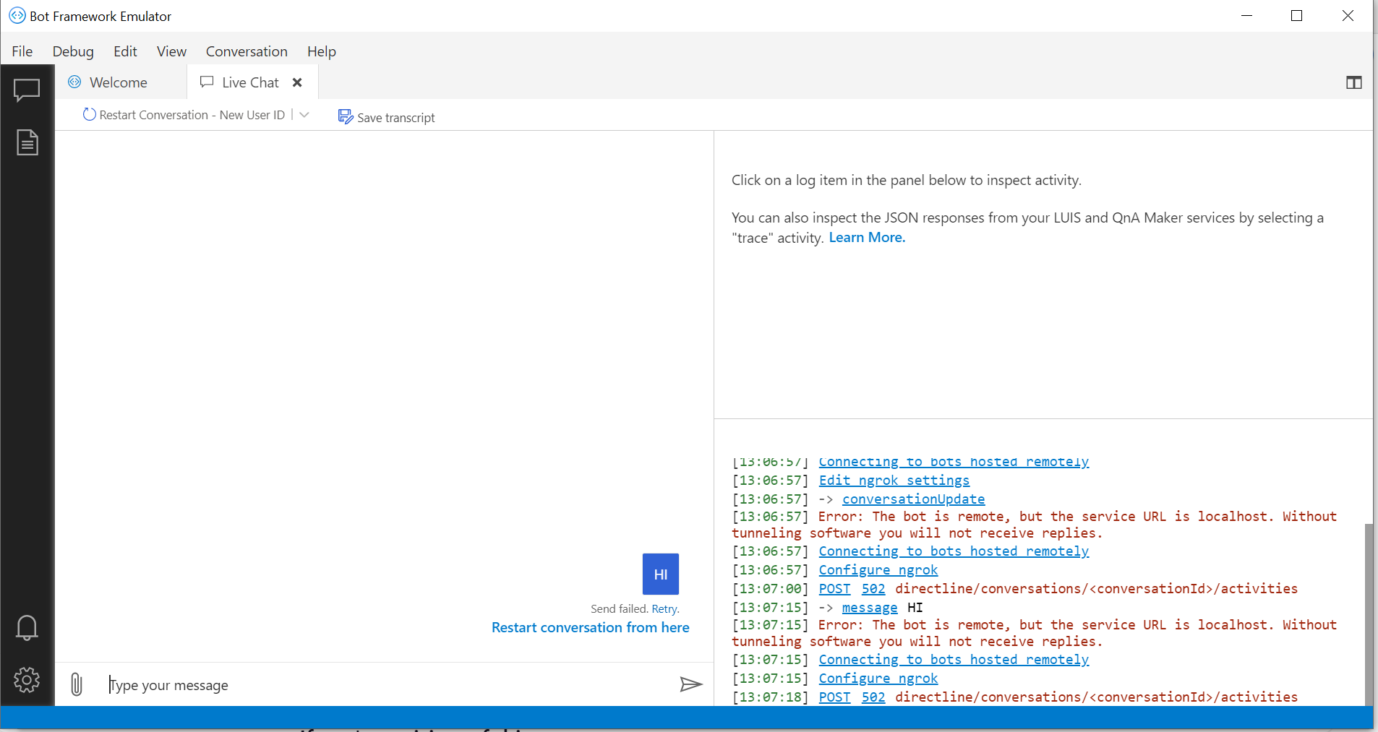Screen dimensions: 1378x732
Task: Select Restart conversation from here
Action: coord(591,627)
